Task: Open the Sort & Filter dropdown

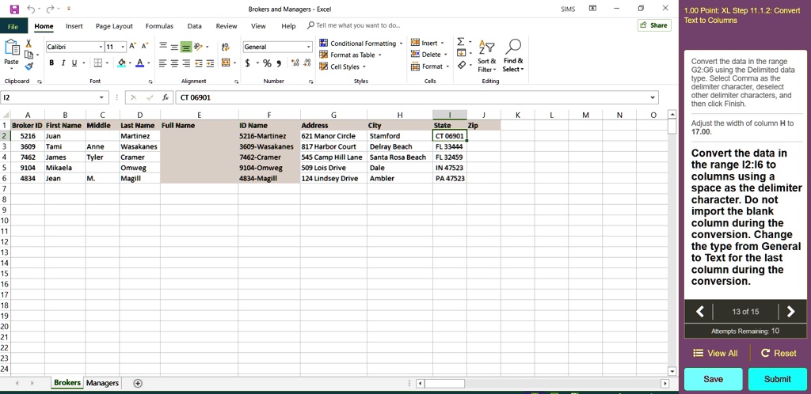Action: tap(487, 56)
